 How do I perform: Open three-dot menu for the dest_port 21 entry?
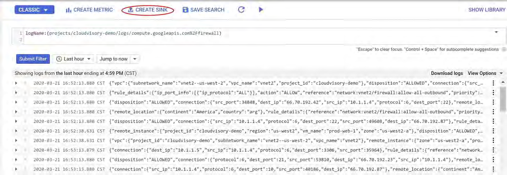(x=494, y=159)
